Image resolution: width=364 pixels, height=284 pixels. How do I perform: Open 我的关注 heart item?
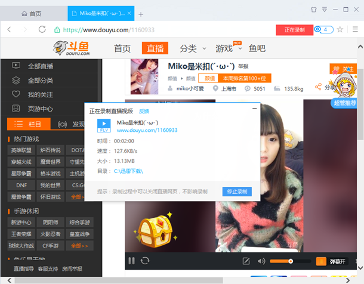[41, 95]
